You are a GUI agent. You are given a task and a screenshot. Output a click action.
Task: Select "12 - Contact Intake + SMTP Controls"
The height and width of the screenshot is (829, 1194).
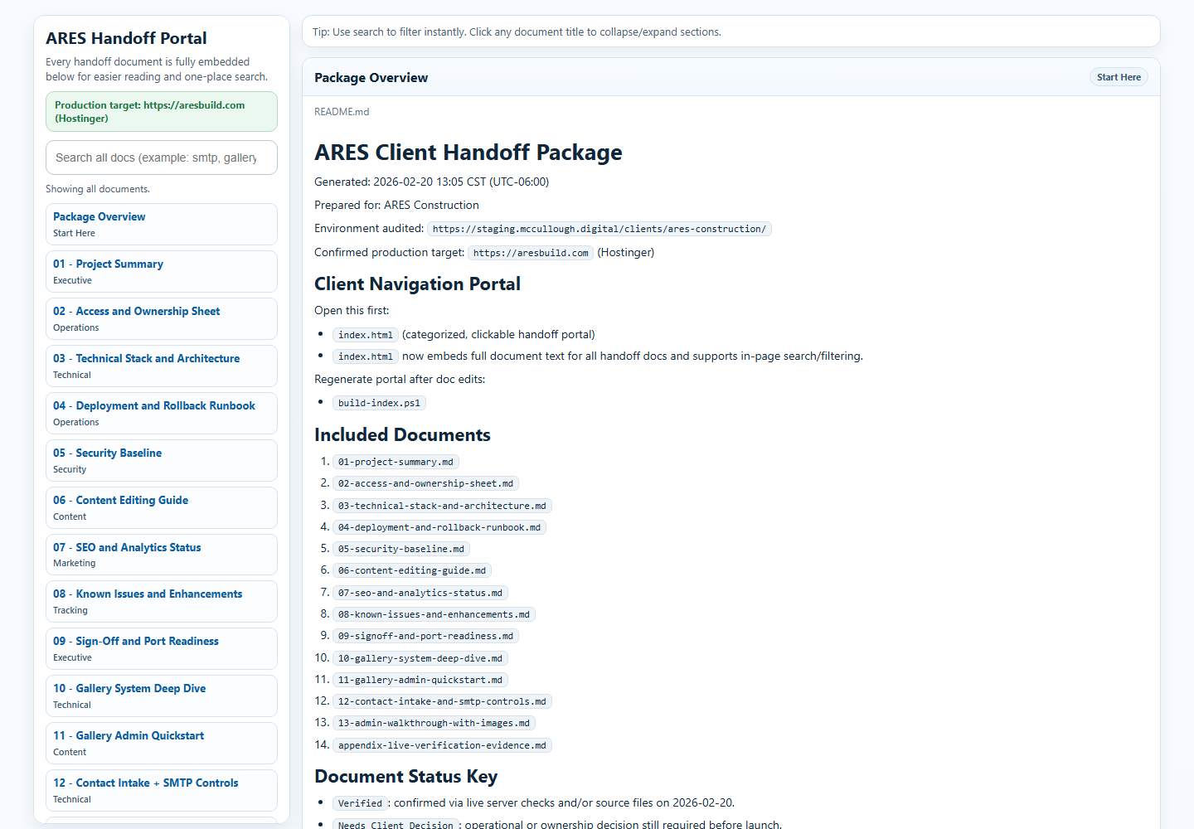(x=144, y=783)
